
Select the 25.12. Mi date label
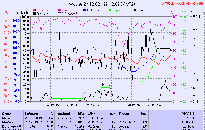click(x=73, y=105)
